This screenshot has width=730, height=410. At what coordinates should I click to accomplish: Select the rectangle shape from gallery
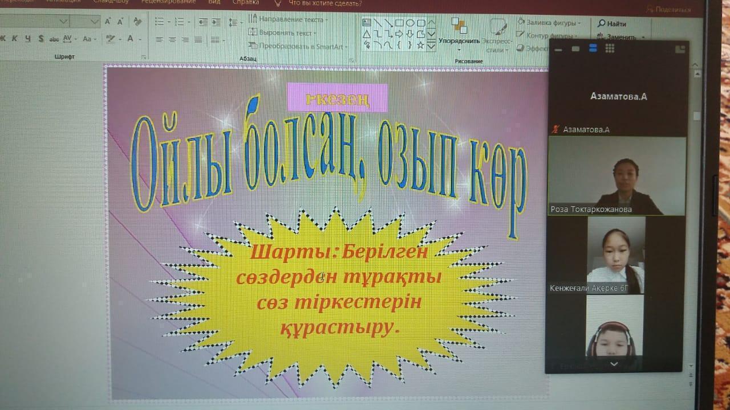coord(400,23)
